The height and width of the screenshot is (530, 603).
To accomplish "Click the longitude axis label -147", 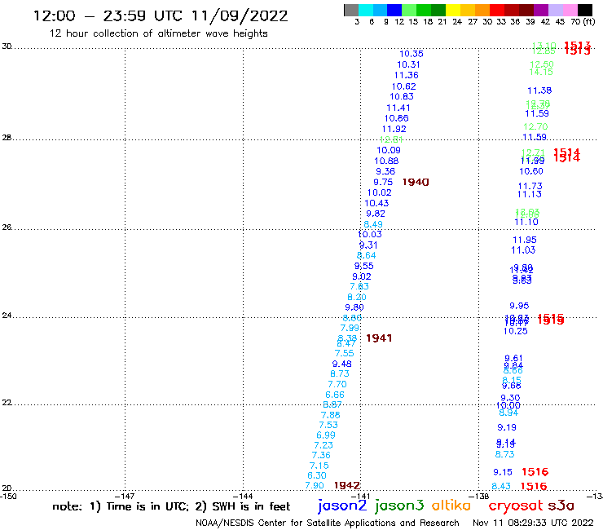I will [125, 497].
